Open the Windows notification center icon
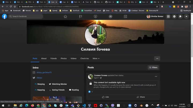The image size is (193, 108). (x=189, y=105)
